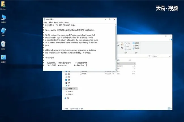Image resolution: width=184 pixels, height=122 pixels.
Task: Click the '38.25.63.10' IP address text
Action: 52,65
